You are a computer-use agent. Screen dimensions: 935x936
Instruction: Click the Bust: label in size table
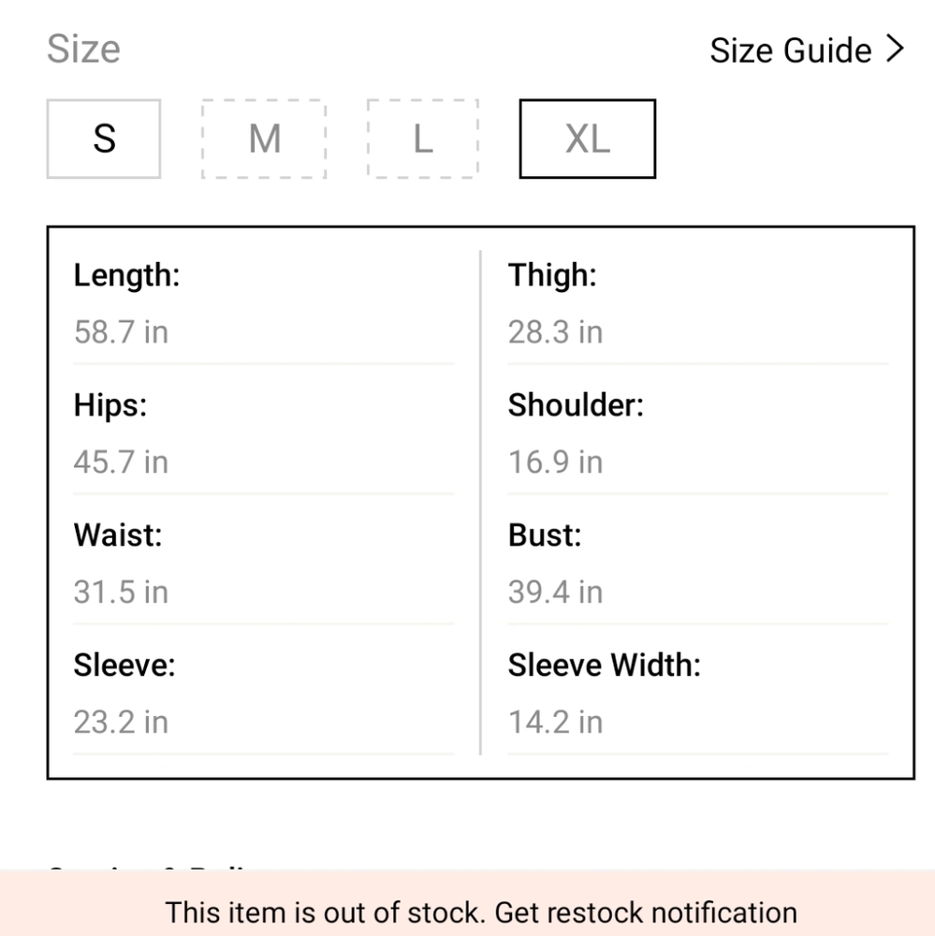tap(545, 535)
